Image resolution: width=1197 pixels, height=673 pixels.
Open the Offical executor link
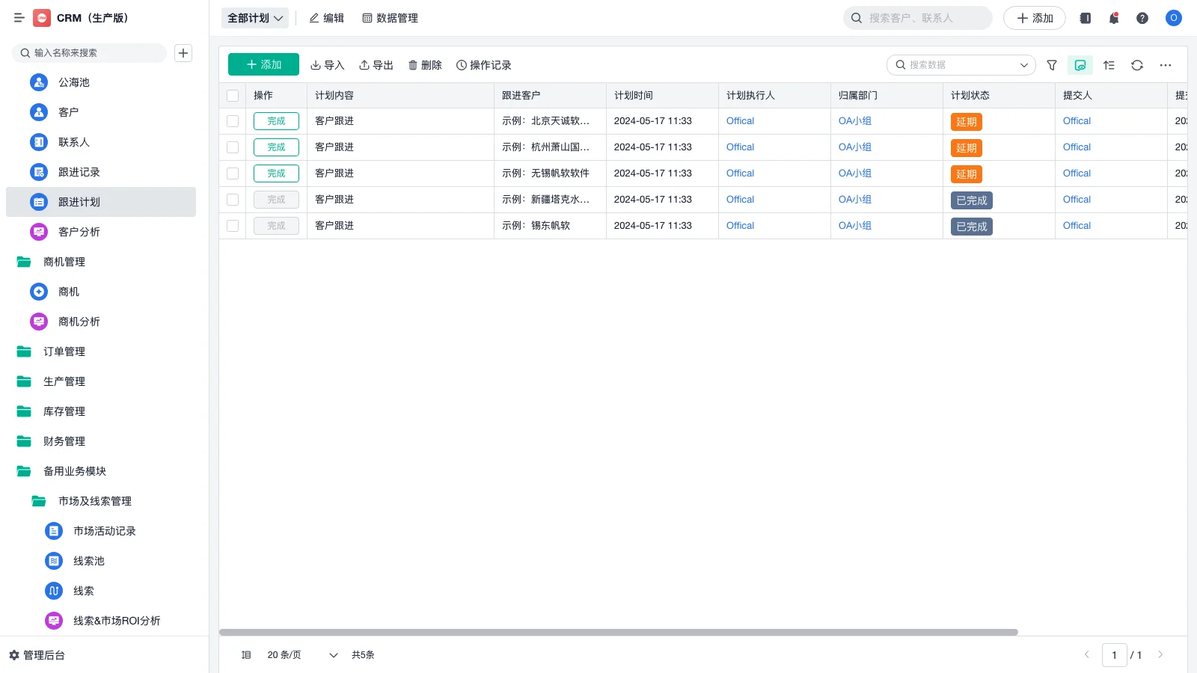pyautogui.click(x=739, y=120)
